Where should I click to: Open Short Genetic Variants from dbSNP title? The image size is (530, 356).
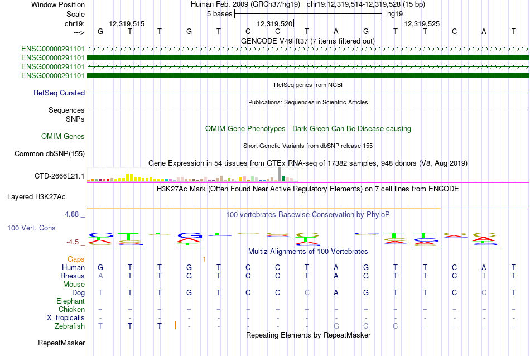307,146
